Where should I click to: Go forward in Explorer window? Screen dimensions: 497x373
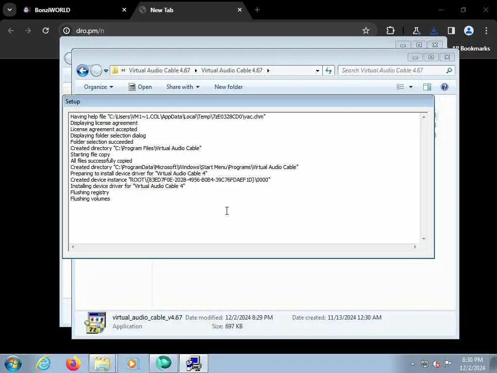(96, 70)
